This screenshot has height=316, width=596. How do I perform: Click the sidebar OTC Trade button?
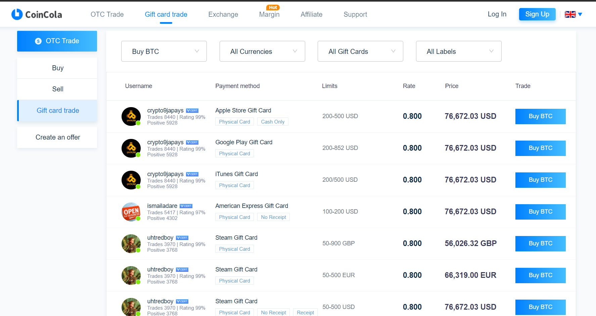[x=57, y=41]
